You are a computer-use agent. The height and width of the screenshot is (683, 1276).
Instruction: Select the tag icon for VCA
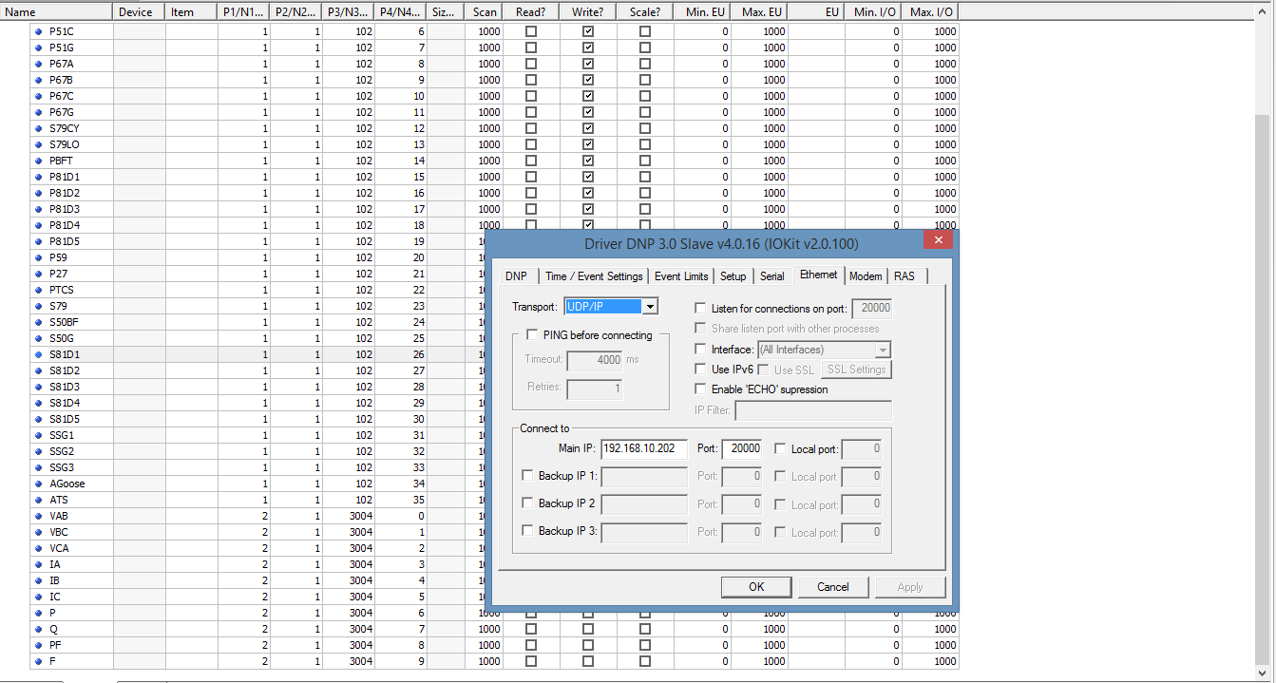coord(38,548)
